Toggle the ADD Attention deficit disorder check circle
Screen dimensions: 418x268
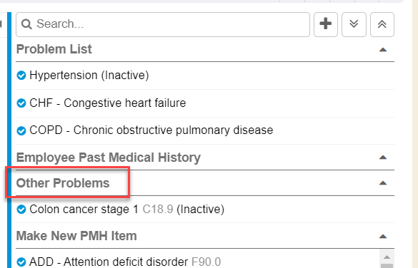click(x=21, y=262)
